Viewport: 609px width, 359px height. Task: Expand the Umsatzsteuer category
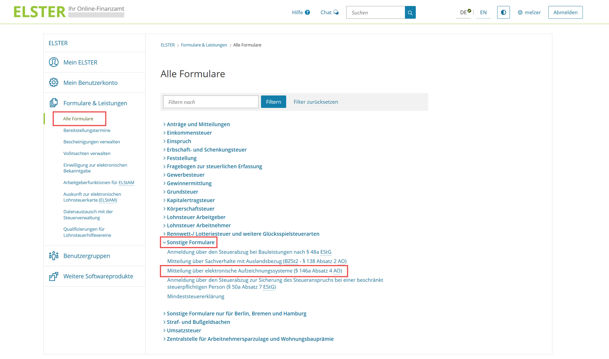[184, 331]
